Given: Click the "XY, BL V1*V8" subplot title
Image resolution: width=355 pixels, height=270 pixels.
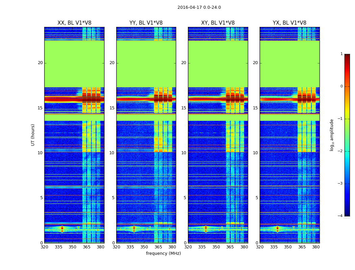Looking at the screenshot, I should pyautogui.click(x=218, y=23).
